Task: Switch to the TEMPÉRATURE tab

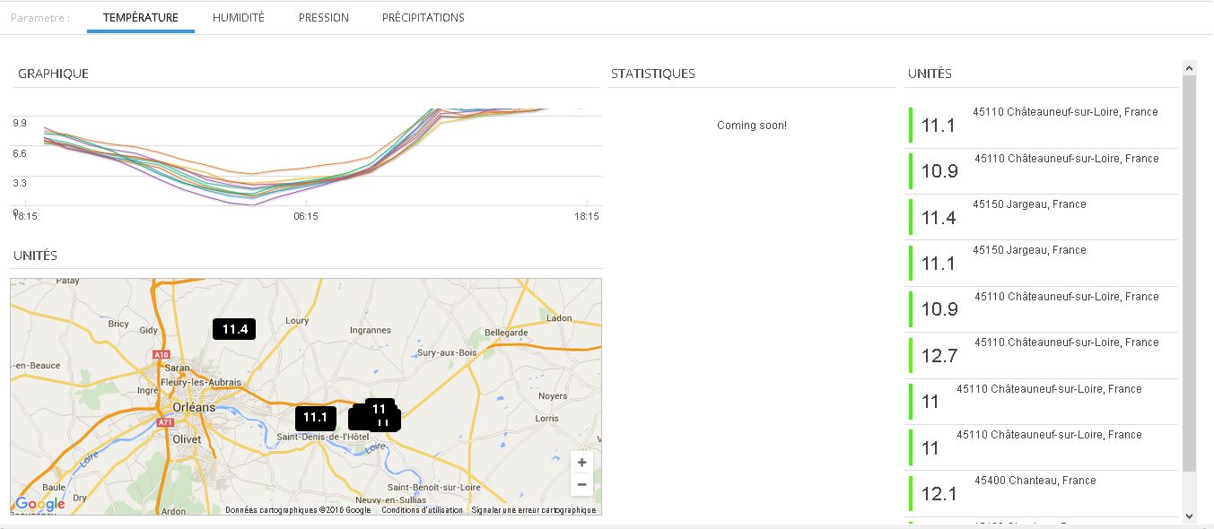Action: (141, 18)
